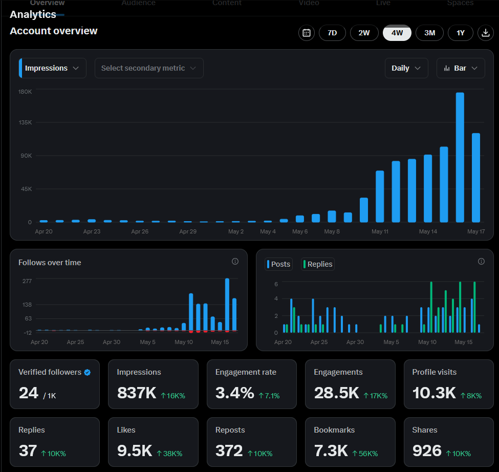Click the tallest impressions bar near 180K

460,157
